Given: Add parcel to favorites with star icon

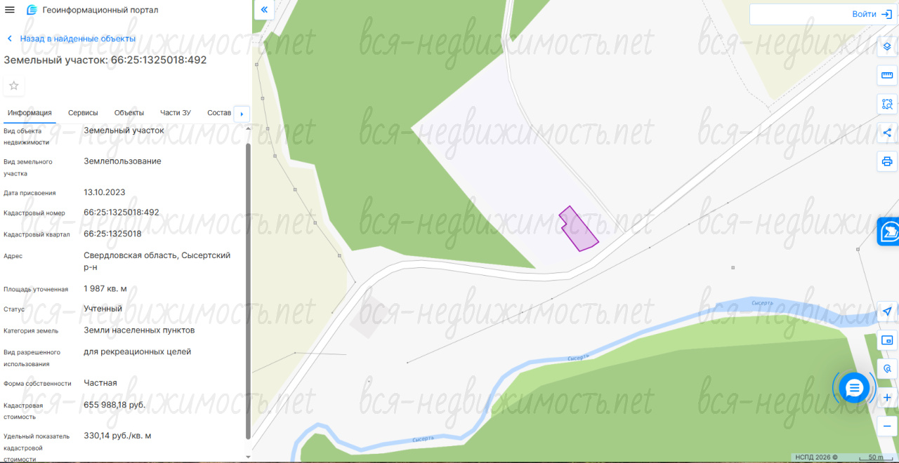Looking at the screenshot, I should pyautogui.click(x=14, y=86).
